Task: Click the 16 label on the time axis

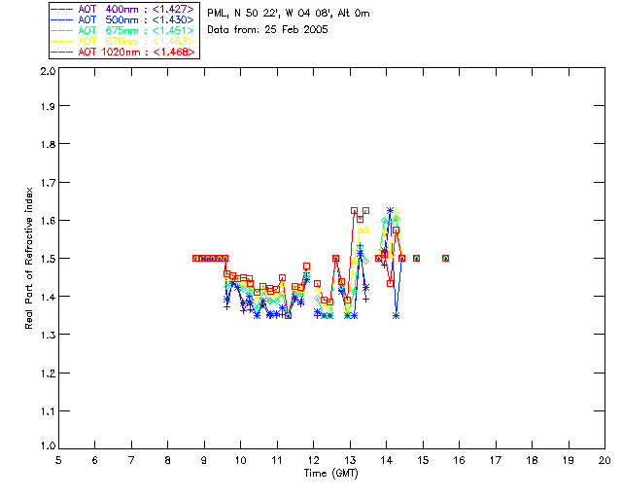Action: [x=459, y=460]
